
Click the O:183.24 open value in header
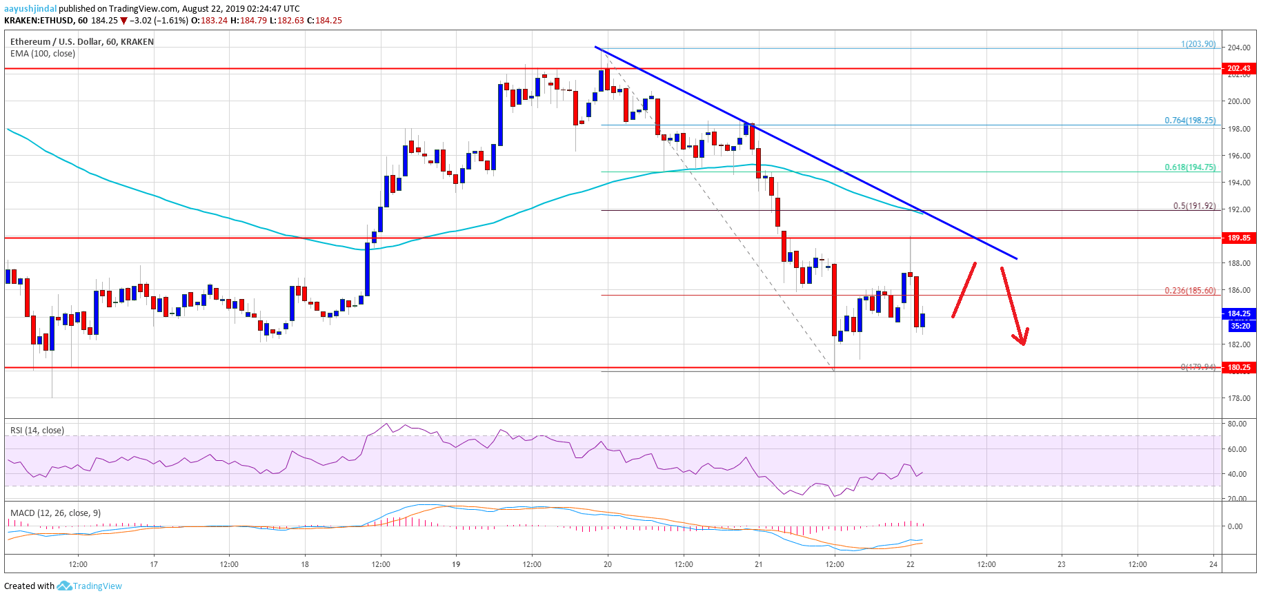pos(210,21)
